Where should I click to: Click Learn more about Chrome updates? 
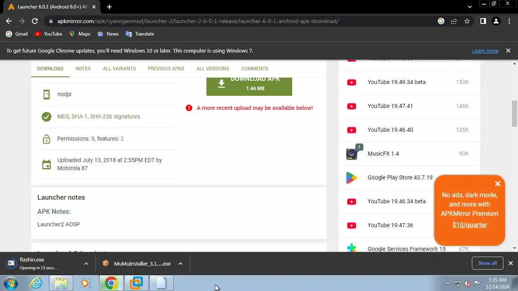pos(485,51)
